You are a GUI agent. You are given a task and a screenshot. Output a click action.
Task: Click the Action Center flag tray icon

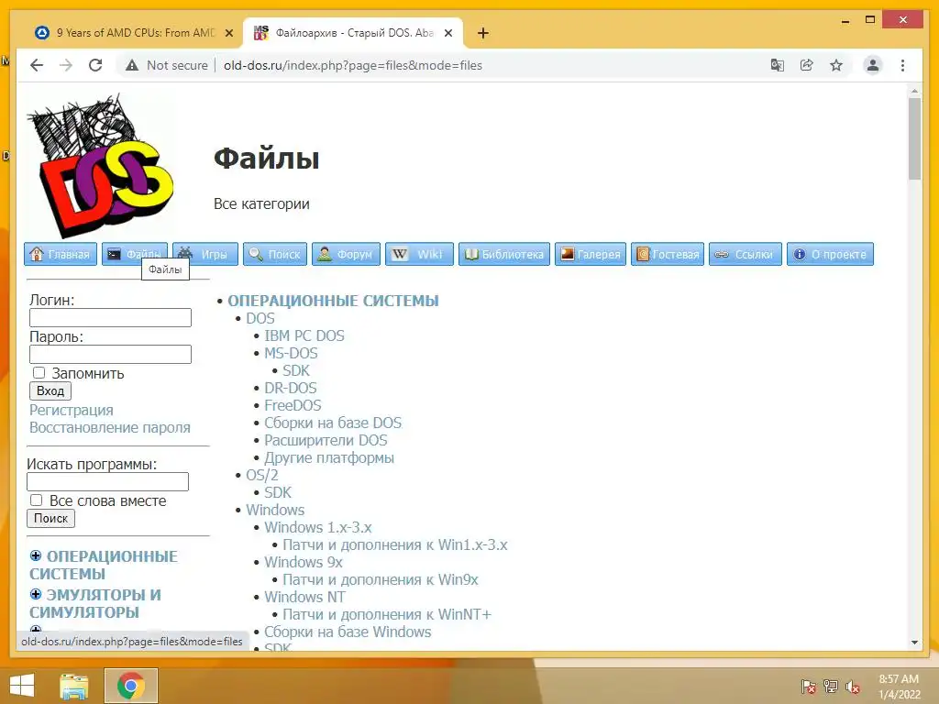point(808,687)
